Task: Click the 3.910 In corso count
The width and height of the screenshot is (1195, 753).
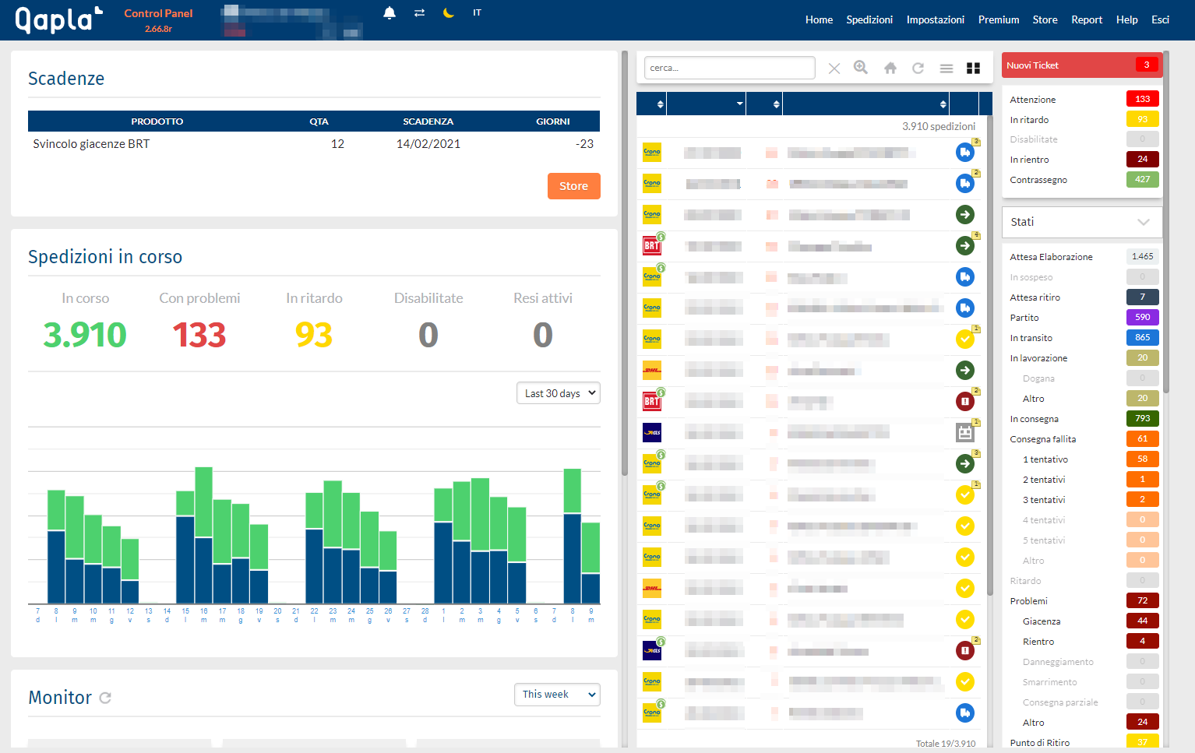Action: [85, 335]
